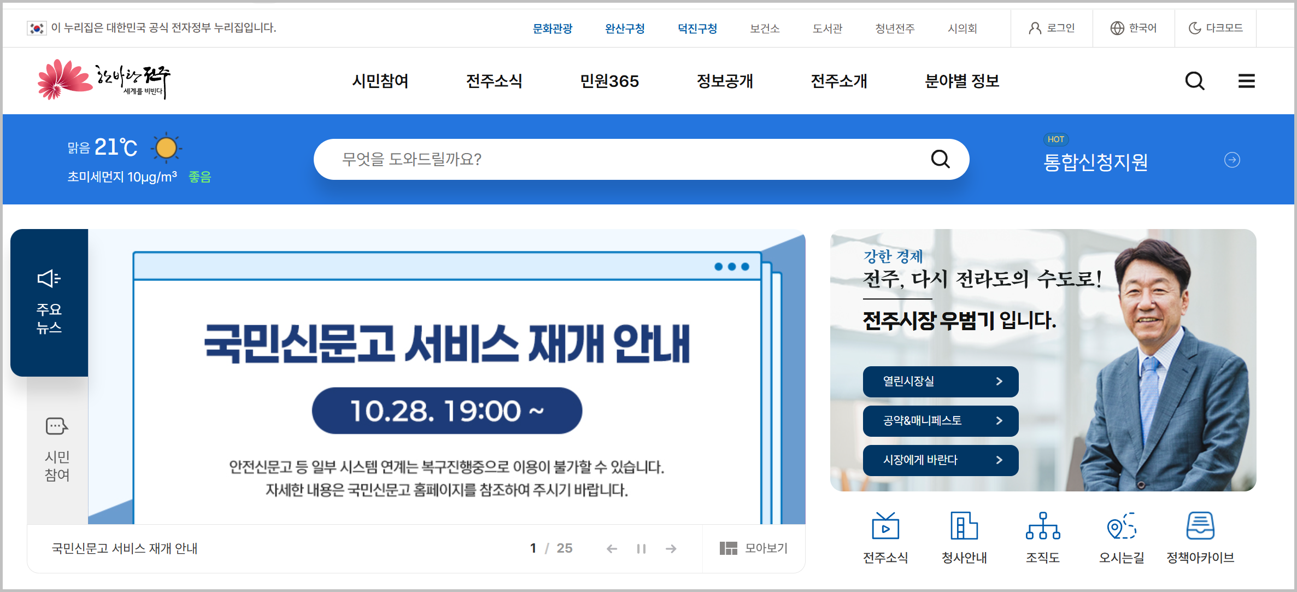Image resolution: width=1297 pixels, height=592 pixels.
Task: Open 통합신청지원 circle arrow
Action: pos(1232,160)
